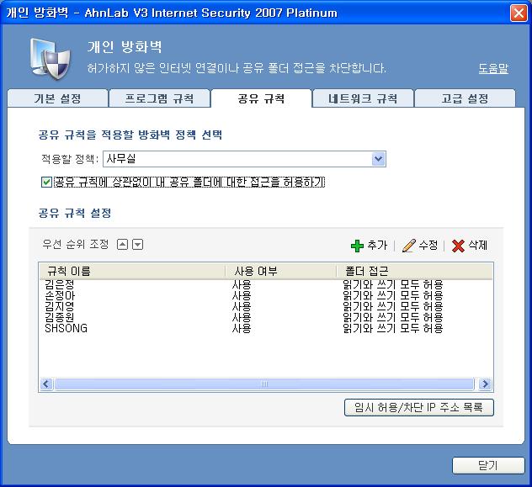
Task: Close the firewall window with red X
Action: 519,13
